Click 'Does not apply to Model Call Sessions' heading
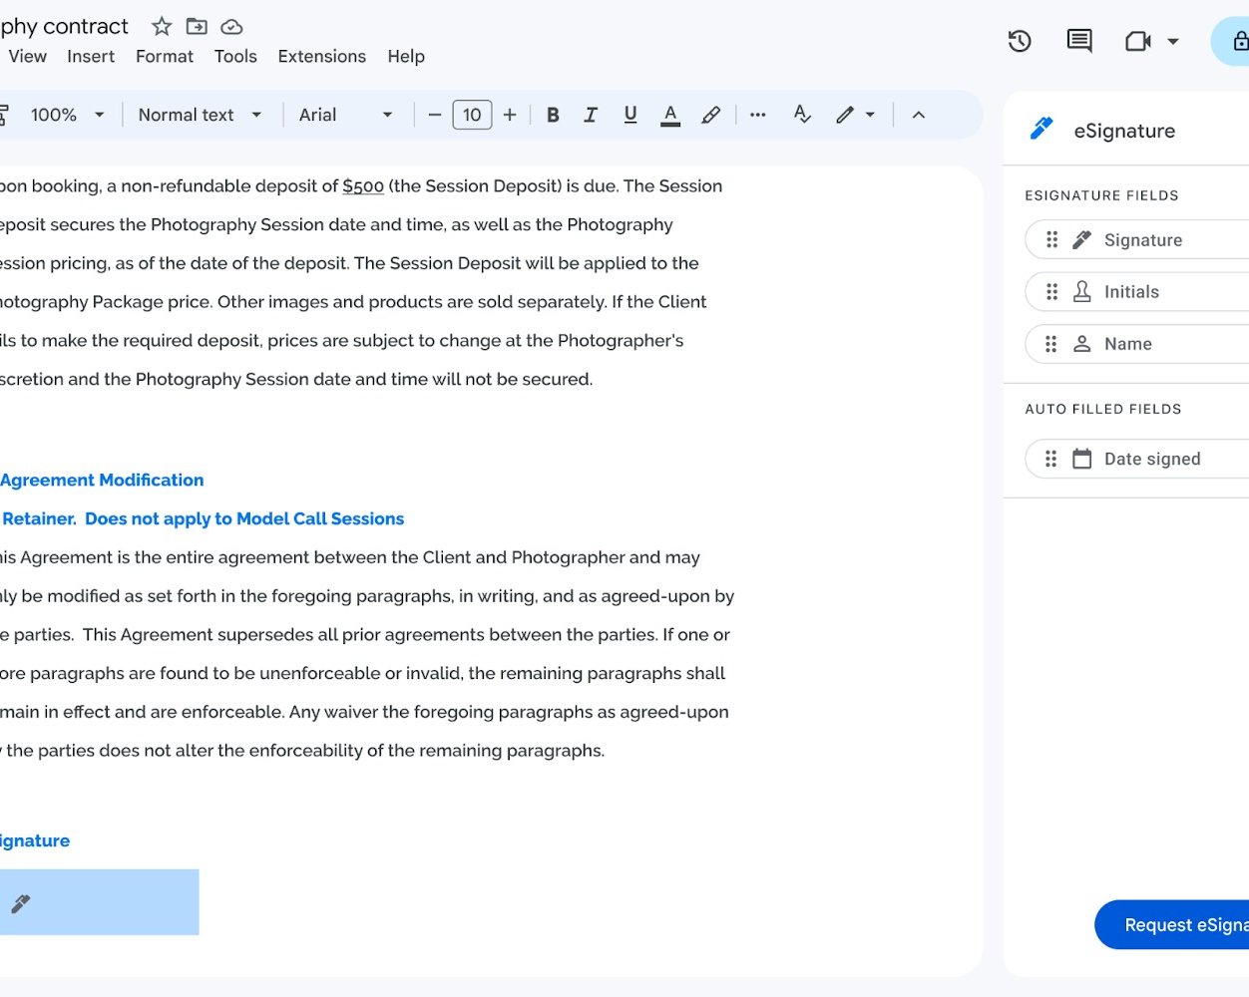Viewport: 1249px width, 997px height. (x=244, y=518)
